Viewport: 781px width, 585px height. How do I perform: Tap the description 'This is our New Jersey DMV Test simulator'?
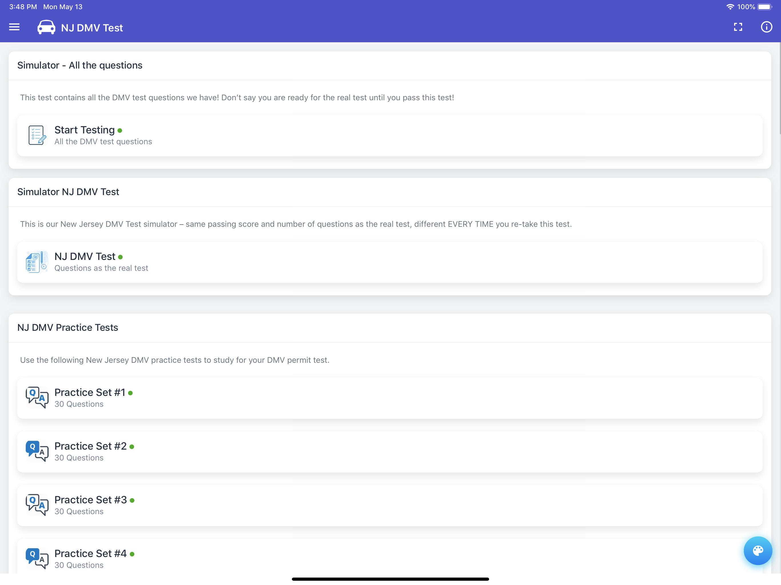tap(296, 224)
